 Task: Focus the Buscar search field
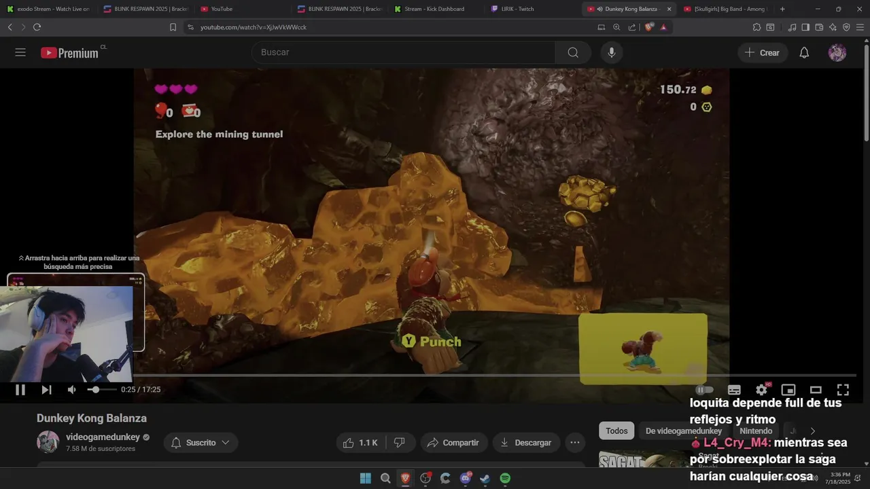(x=404, y=52)
